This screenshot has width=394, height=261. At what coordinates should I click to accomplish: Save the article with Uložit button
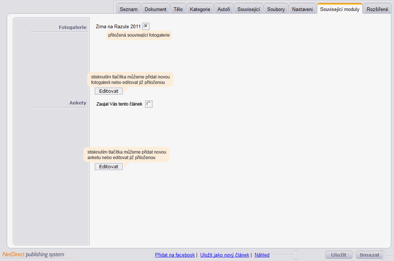[x=339, y=255]
